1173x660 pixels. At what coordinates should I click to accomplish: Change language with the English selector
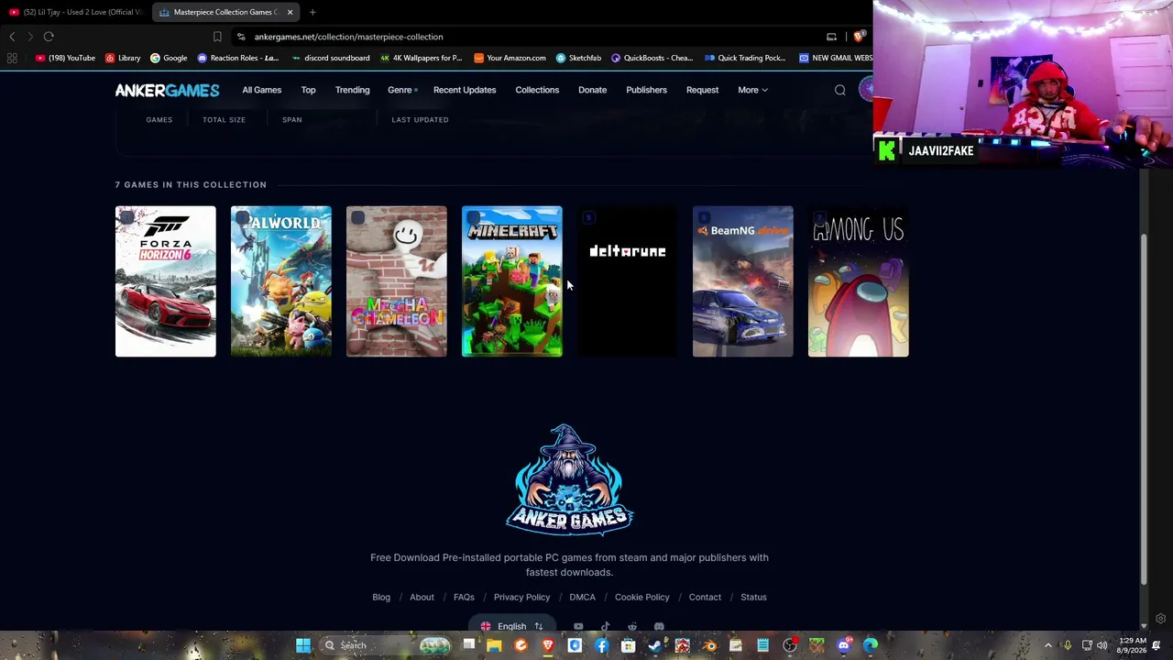[512, 627]
